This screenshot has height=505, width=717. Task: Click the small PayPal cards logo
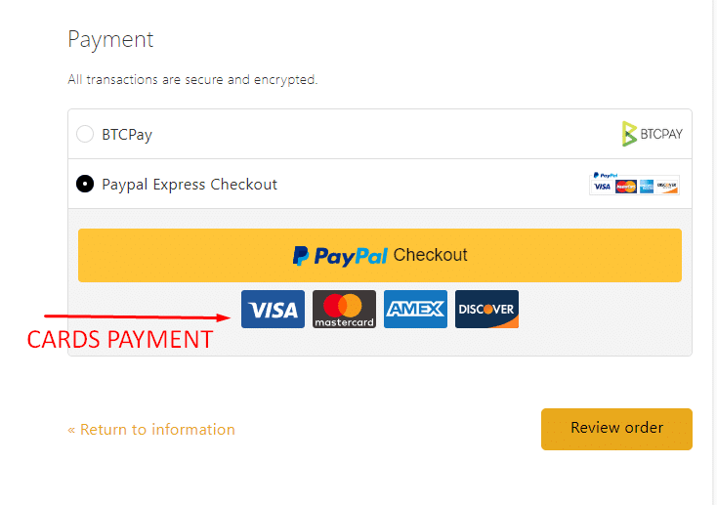click(634, 184)
